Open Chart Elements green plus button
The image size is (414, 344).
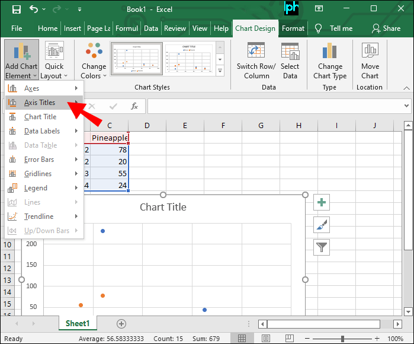[x=322, y=202]
